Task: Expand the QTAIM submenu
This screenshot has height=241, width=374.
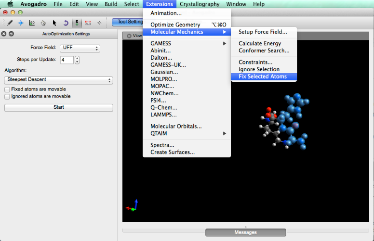Action: (187, 133)
